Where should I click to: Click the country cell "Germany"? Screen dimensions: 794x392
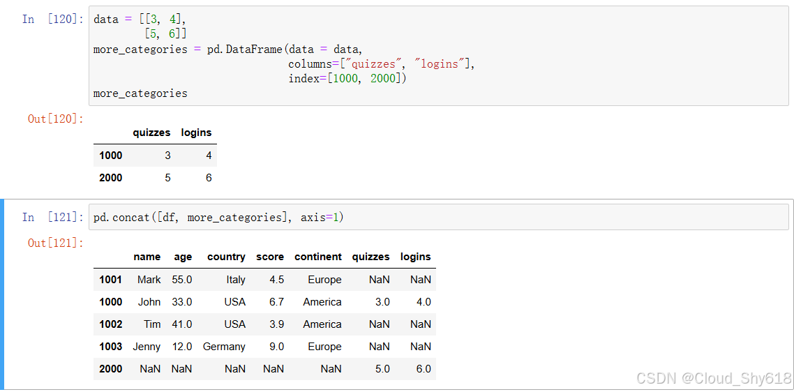tap(225, 347)
